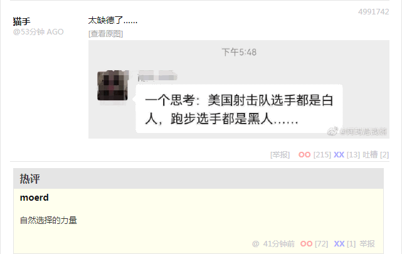402x254 pixels.
Task: Click the upvote count [215]
Action: [x=322, y=155]
